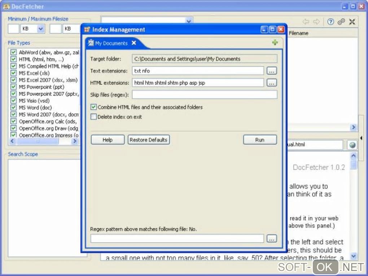
Task: Enable Delete index on exit
Action: (x=93, y=117)
